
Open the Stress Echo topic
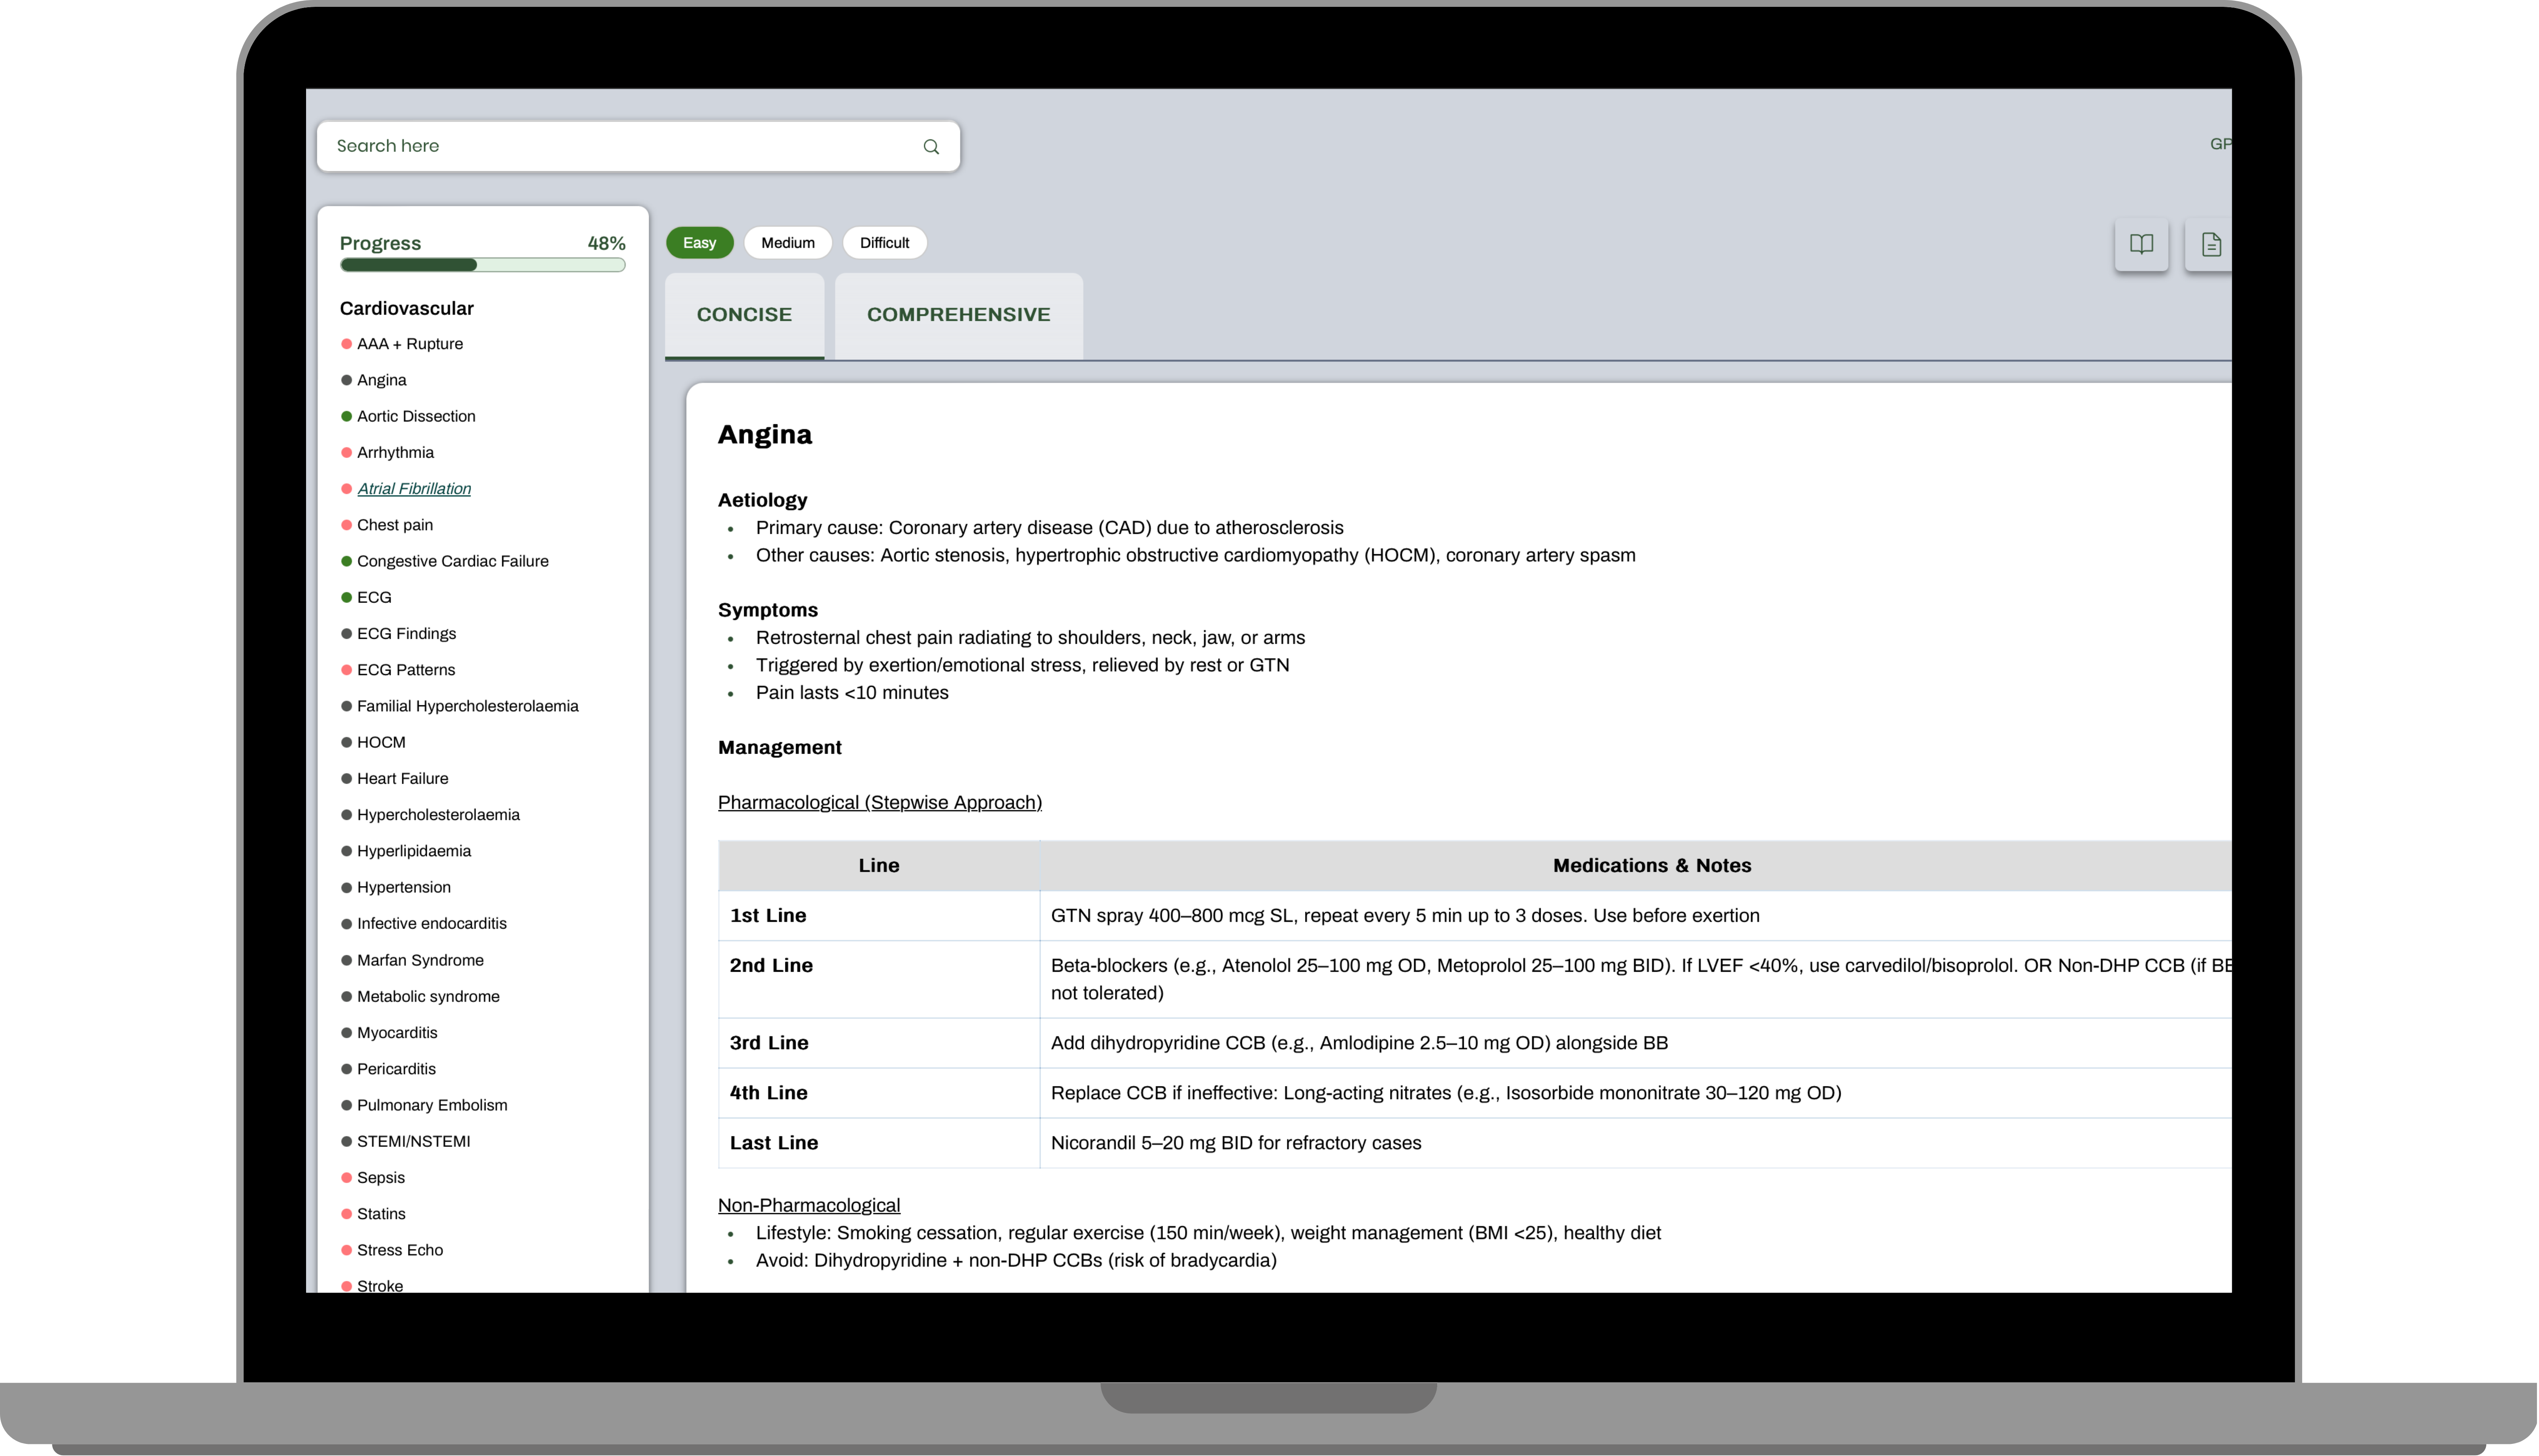(400, 1250)
